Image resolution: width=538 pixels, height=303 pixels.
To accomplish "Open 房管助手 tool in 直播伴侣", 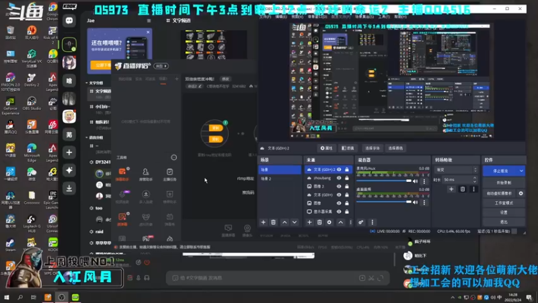I will [145, 174].
